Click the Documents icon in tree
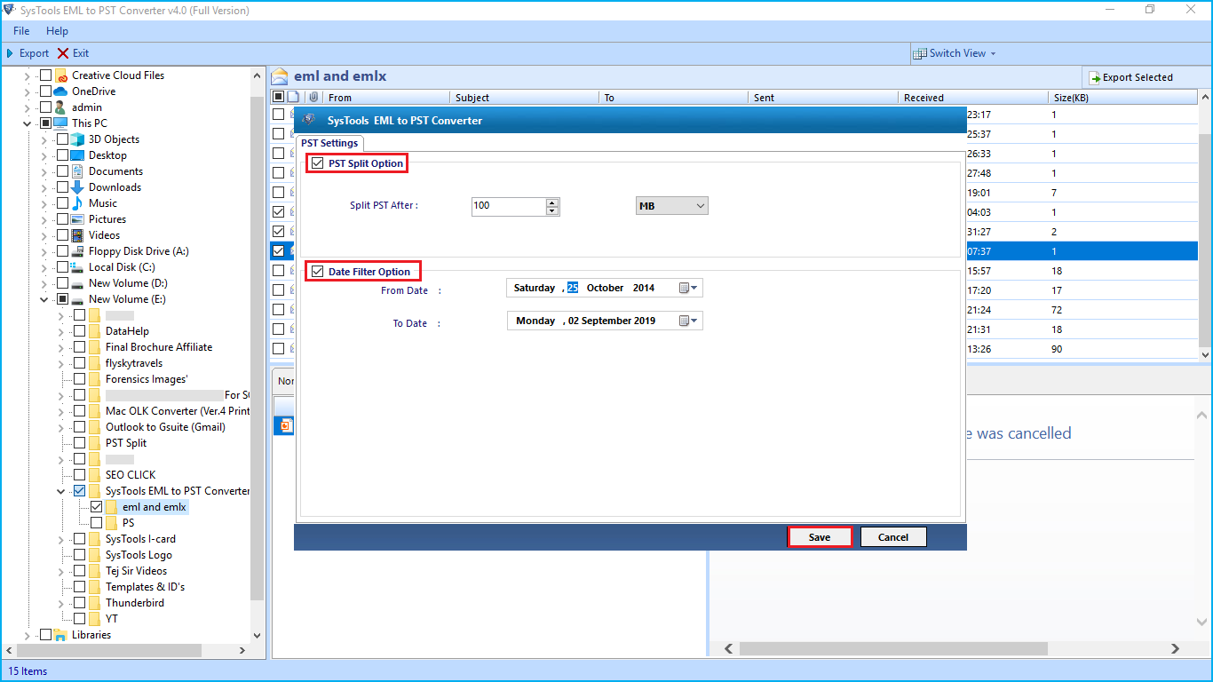The width and height of the screenshot is (1213, 682). (78, 171)
